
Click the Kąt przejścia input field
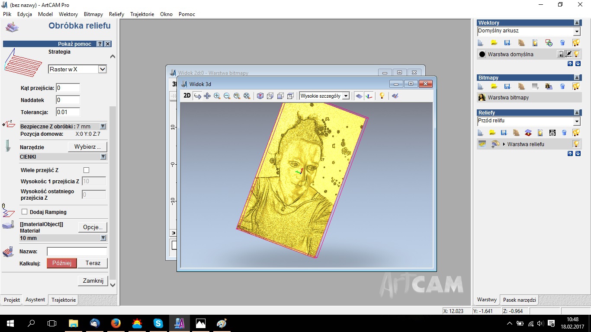pyautogui.click(x=68, y=88)
